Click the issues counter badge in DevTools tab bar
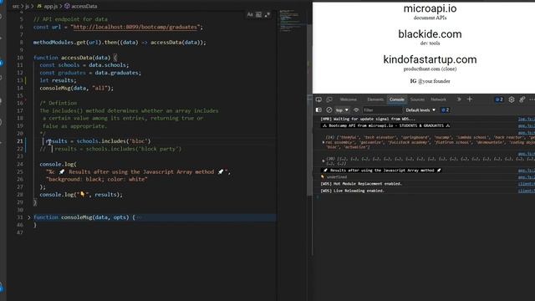Viewport: 535px width, 301px height. coord(499,99)
